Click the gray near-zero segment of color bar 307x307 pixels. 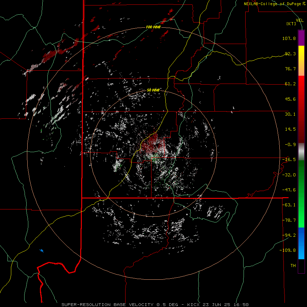pos(301,152)
